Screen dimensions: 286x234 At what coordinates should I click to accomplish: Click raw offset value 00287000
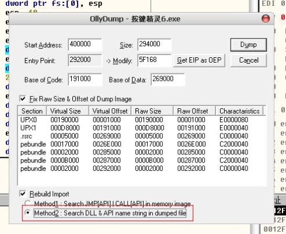click(x=191, y=160)
